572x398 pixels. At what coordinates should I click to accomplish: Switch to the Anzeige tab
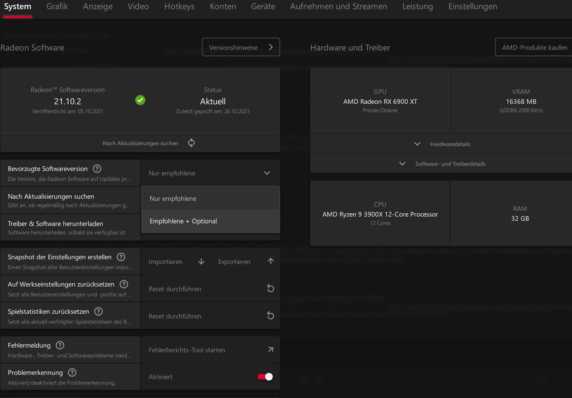coord(98,7)
